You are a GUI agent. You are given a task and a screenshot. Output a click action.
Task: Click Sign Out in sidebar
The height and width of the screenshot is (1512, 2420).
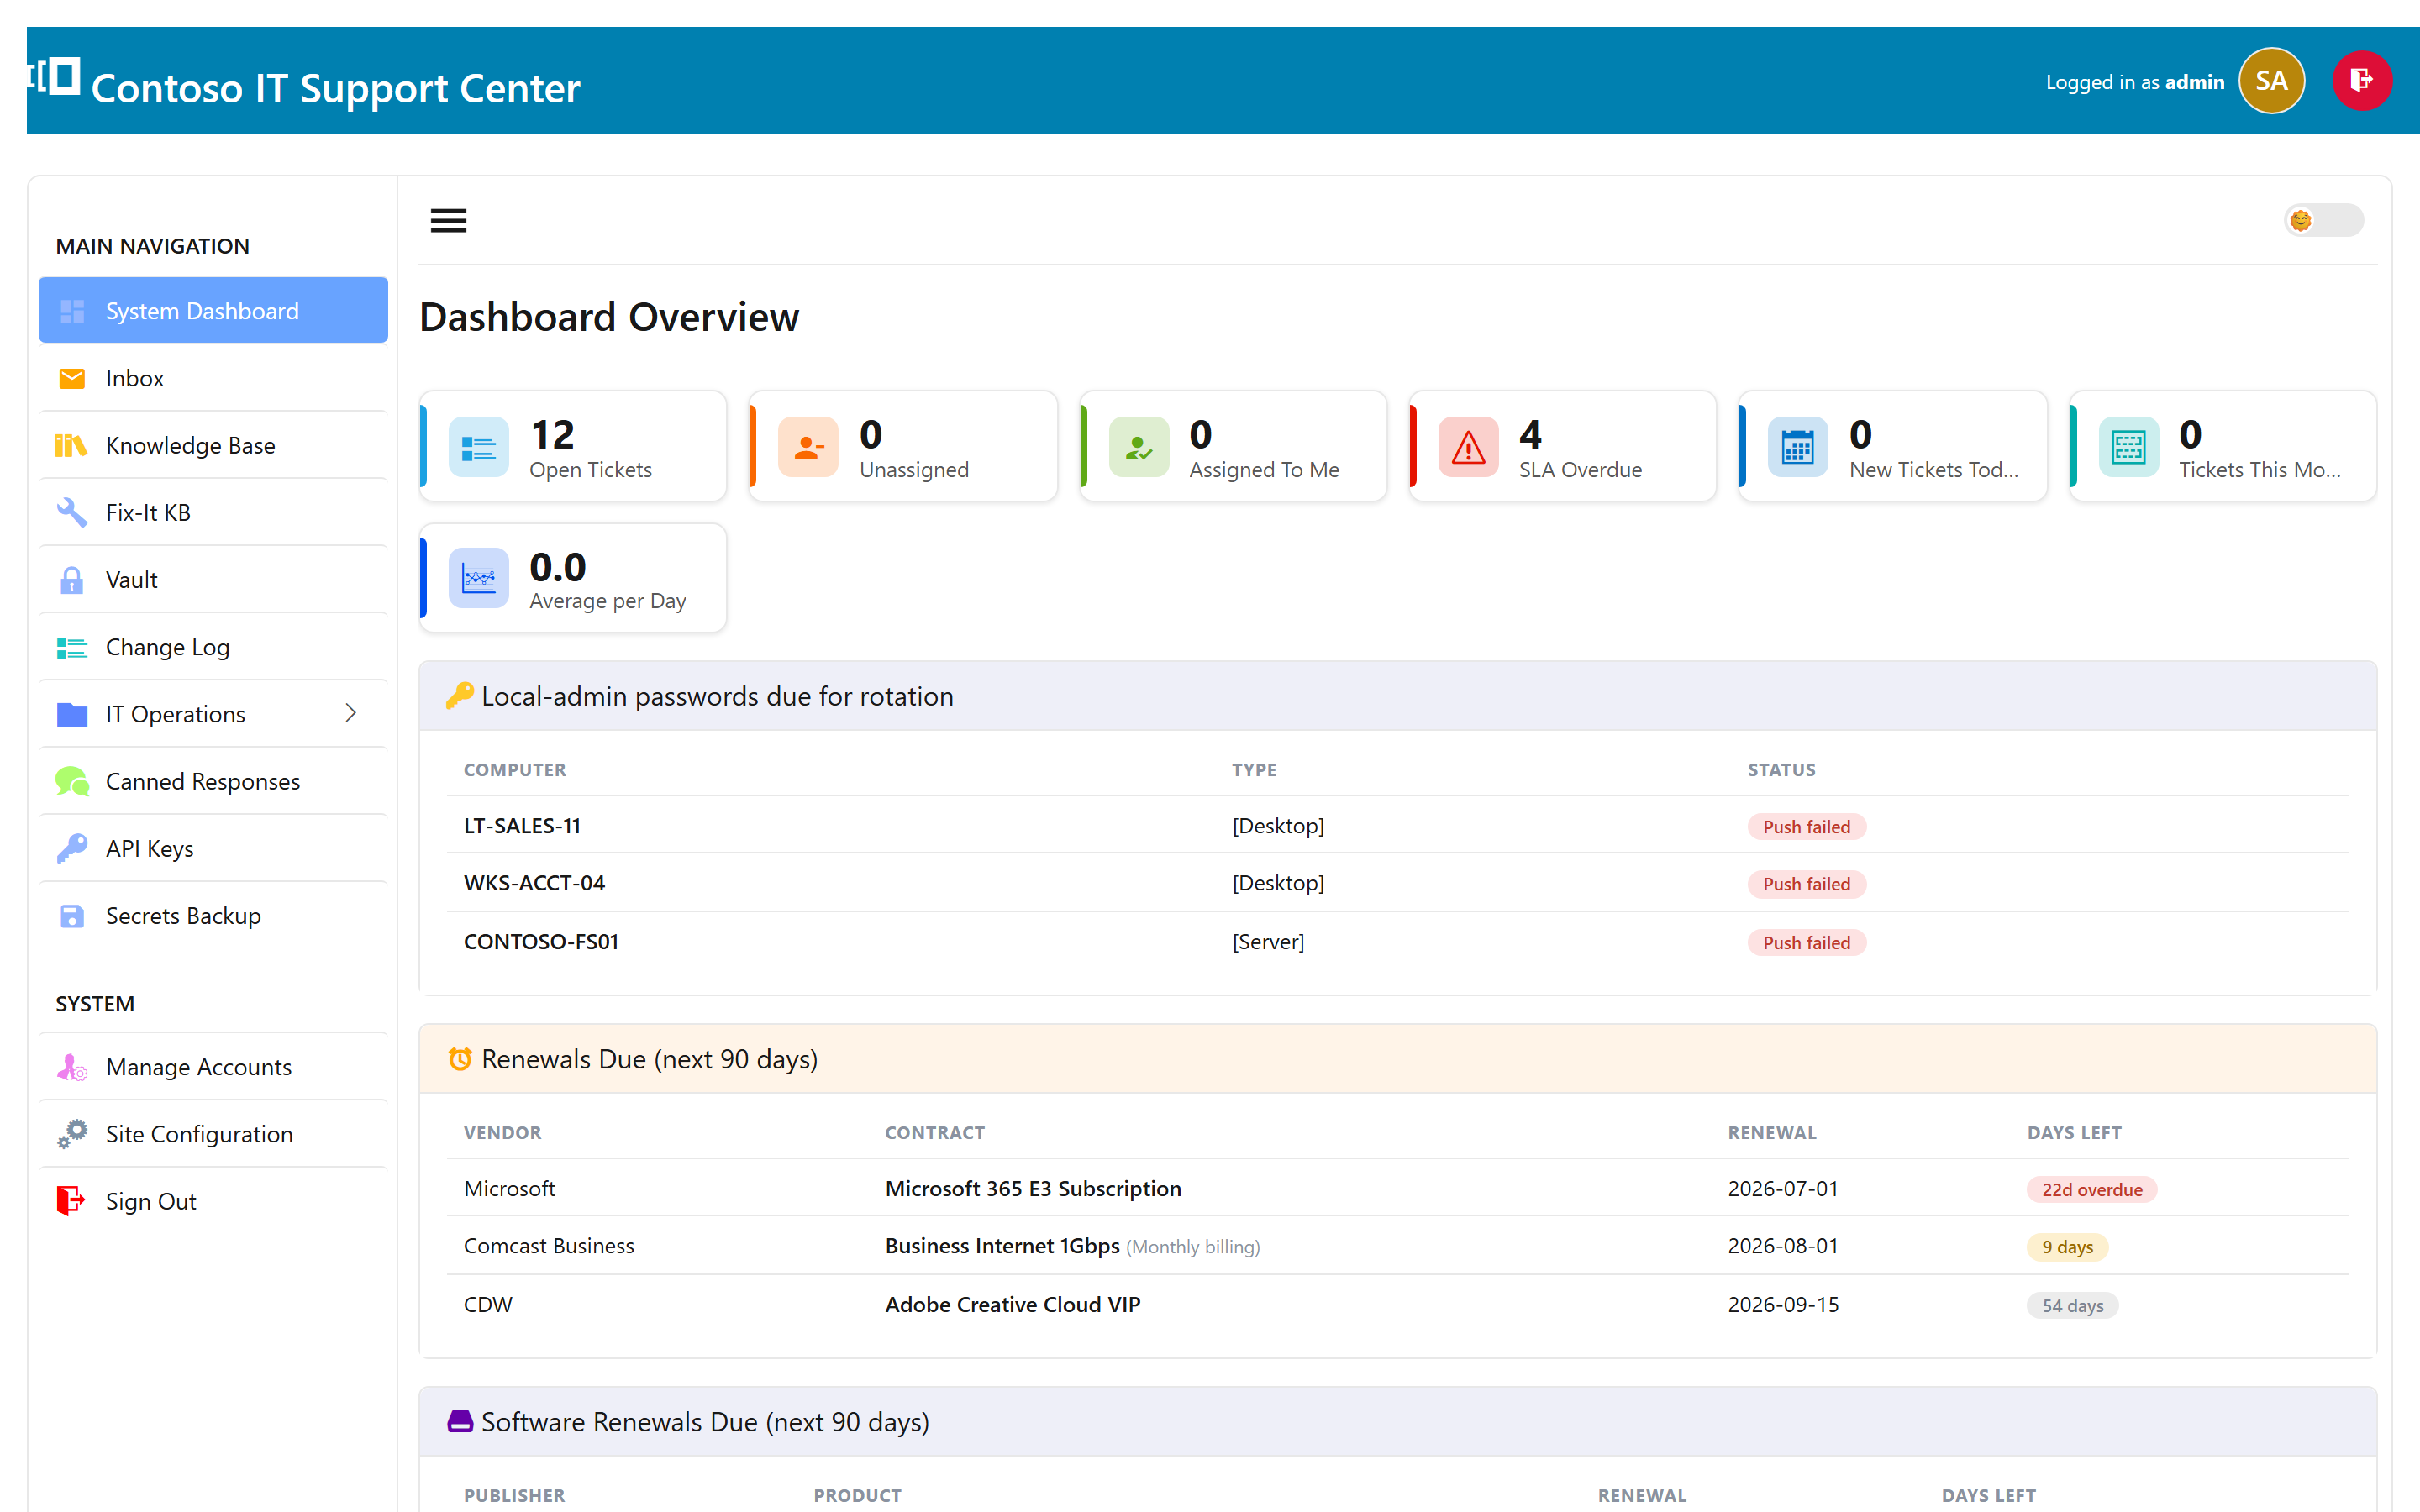(213, 1201)
